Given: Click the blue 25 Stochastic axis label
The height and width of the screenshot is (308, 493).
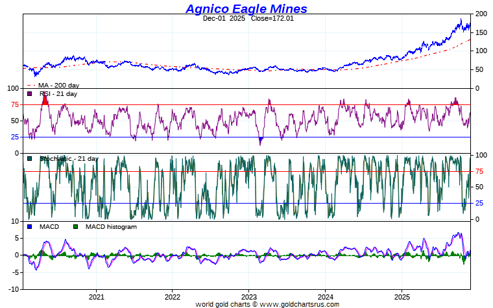Looking at the screenshot, I should [x=479, y=204].
